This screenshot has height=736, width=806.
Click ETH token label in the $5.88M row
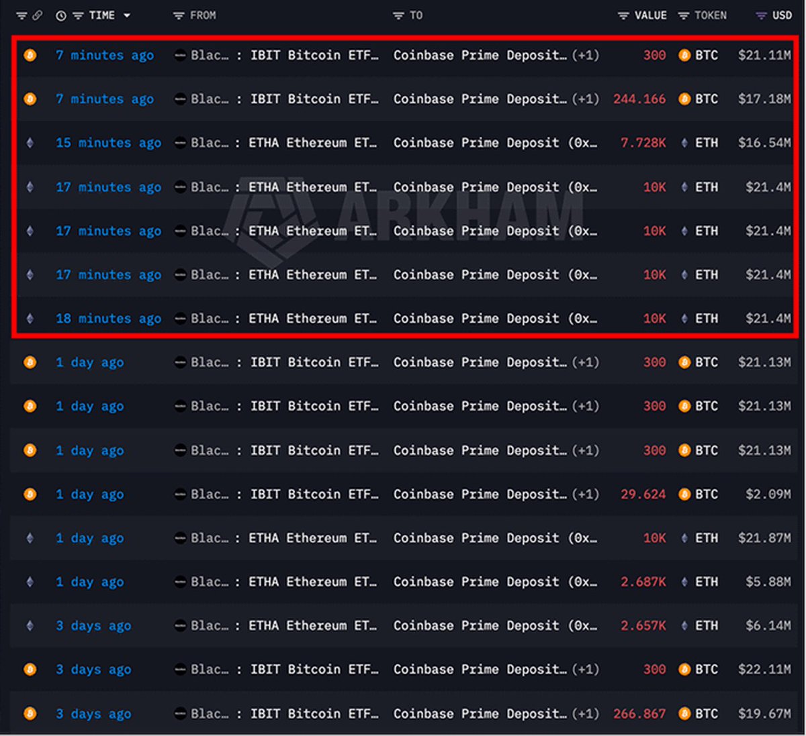pyautogui.click(x=707, y=582)
